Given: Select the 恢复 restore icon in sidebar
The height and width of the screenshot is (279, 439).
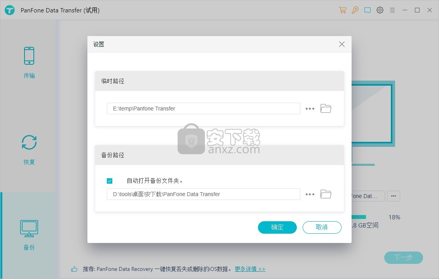Looking at the screenshot, I should 29,143.
